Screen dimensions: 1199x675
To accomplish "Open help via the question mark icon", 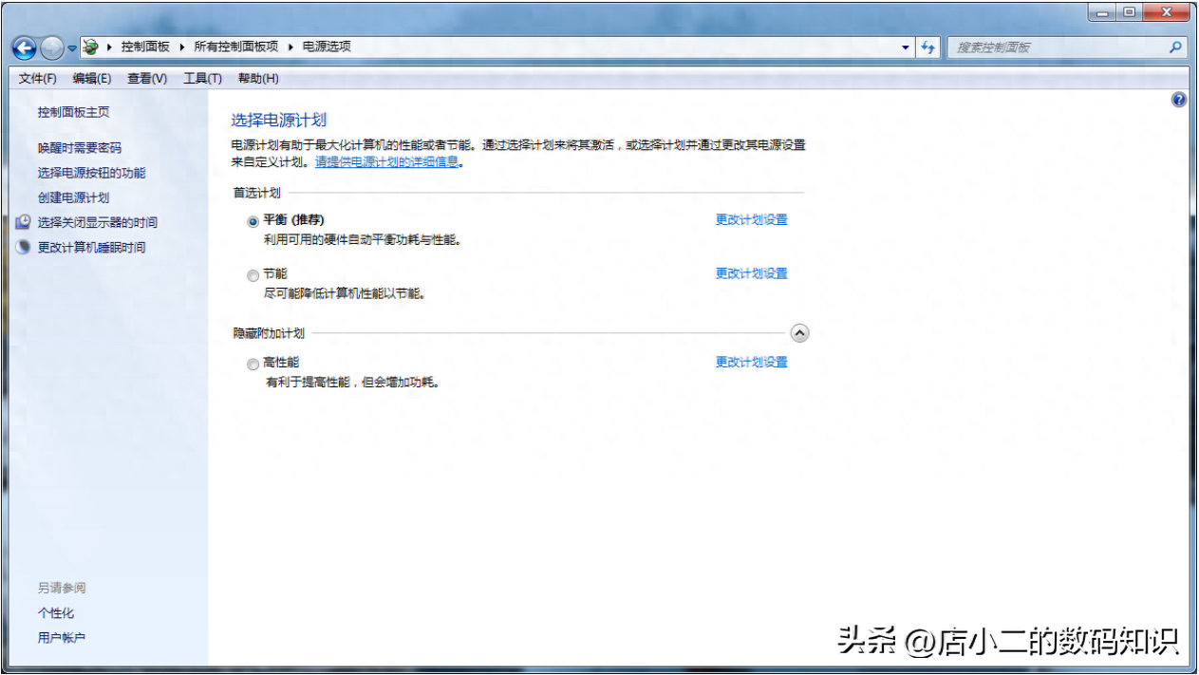I will point(1178,99).
